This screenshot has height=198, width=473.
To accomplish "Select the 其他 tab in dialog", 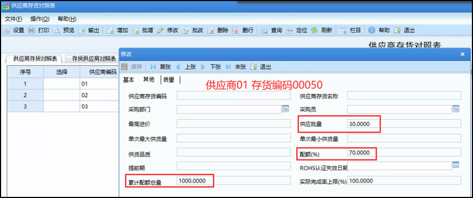I will pyautogui.click(x=149, y=80).
